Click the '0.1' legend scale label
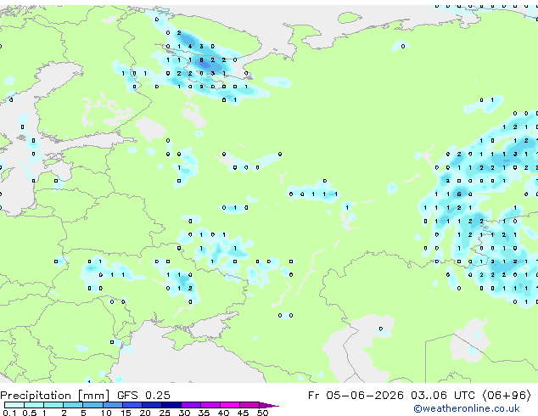The width and height of the screenshot is (538, 416). [9, 413]
